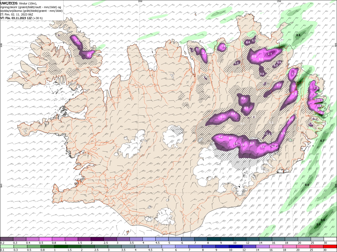Pick the darkest purple top-row swatch above label 2
Screen dimensions: 337x252
[97, 239]
